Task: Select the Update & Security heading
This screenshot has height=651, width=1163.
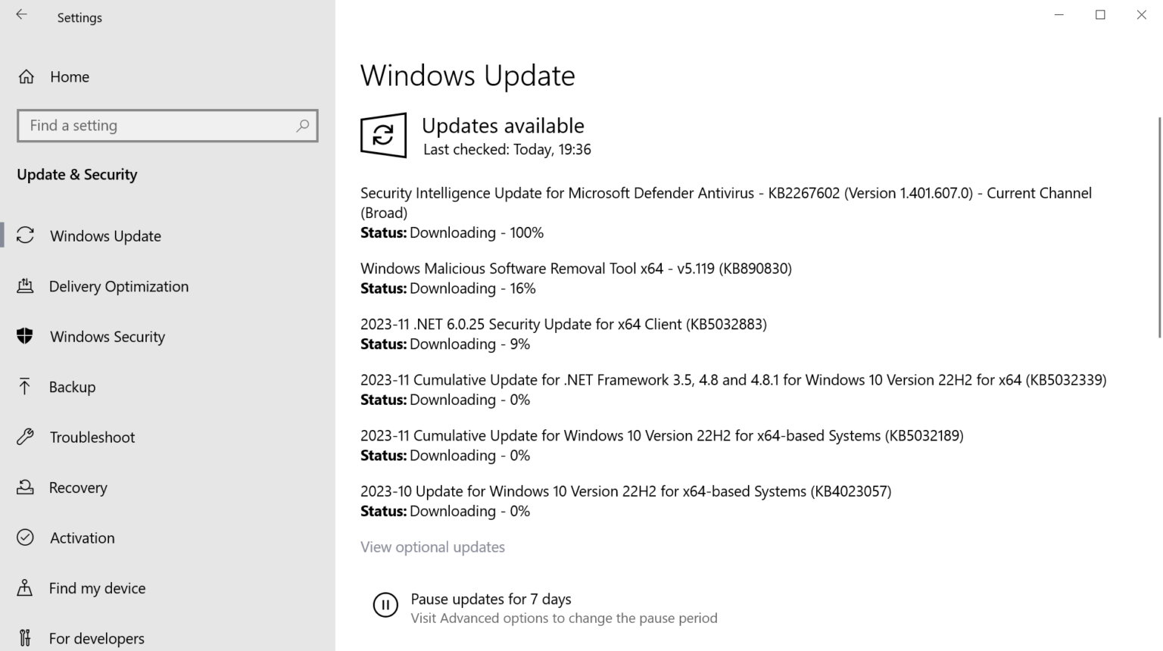Action: click(x=76, y=174)
